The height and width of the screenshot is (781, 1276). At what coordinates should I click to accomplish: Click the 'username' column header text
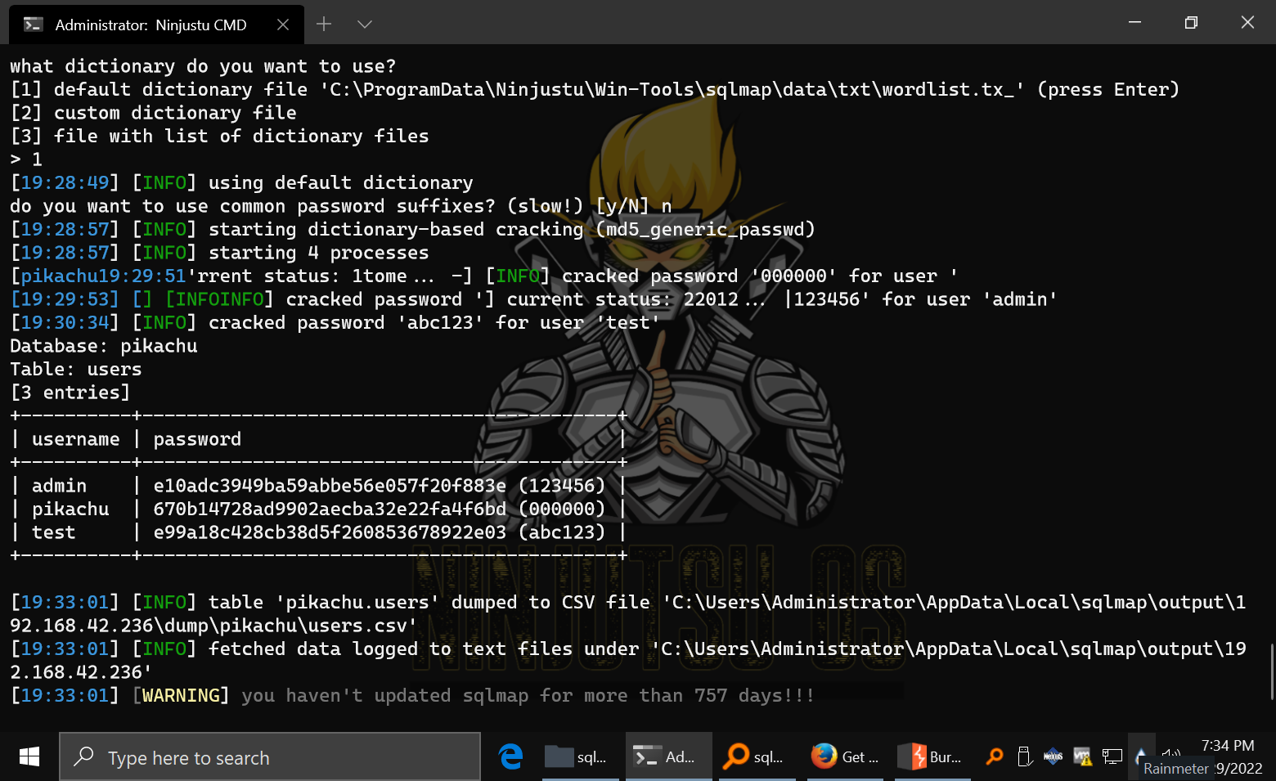tap(75, 439)
